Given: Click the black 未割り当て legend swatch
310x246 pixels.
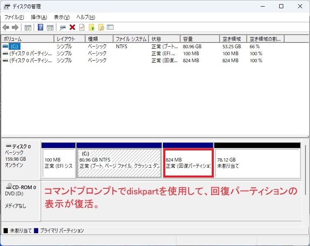Looking at the screenshot, I should (x=6, y=231).
